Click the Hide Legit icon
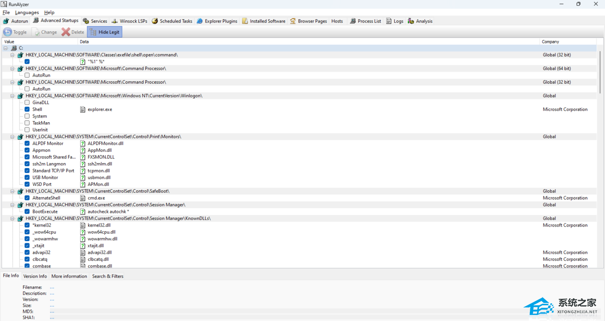The image size is (605, 321). 93,32
